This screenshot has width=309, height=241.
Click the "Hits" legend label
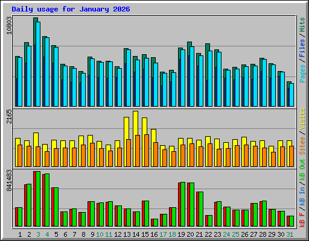(x=302, y=25)
